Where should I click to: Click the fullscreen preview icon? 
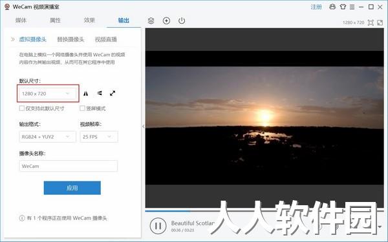(380, 23)
